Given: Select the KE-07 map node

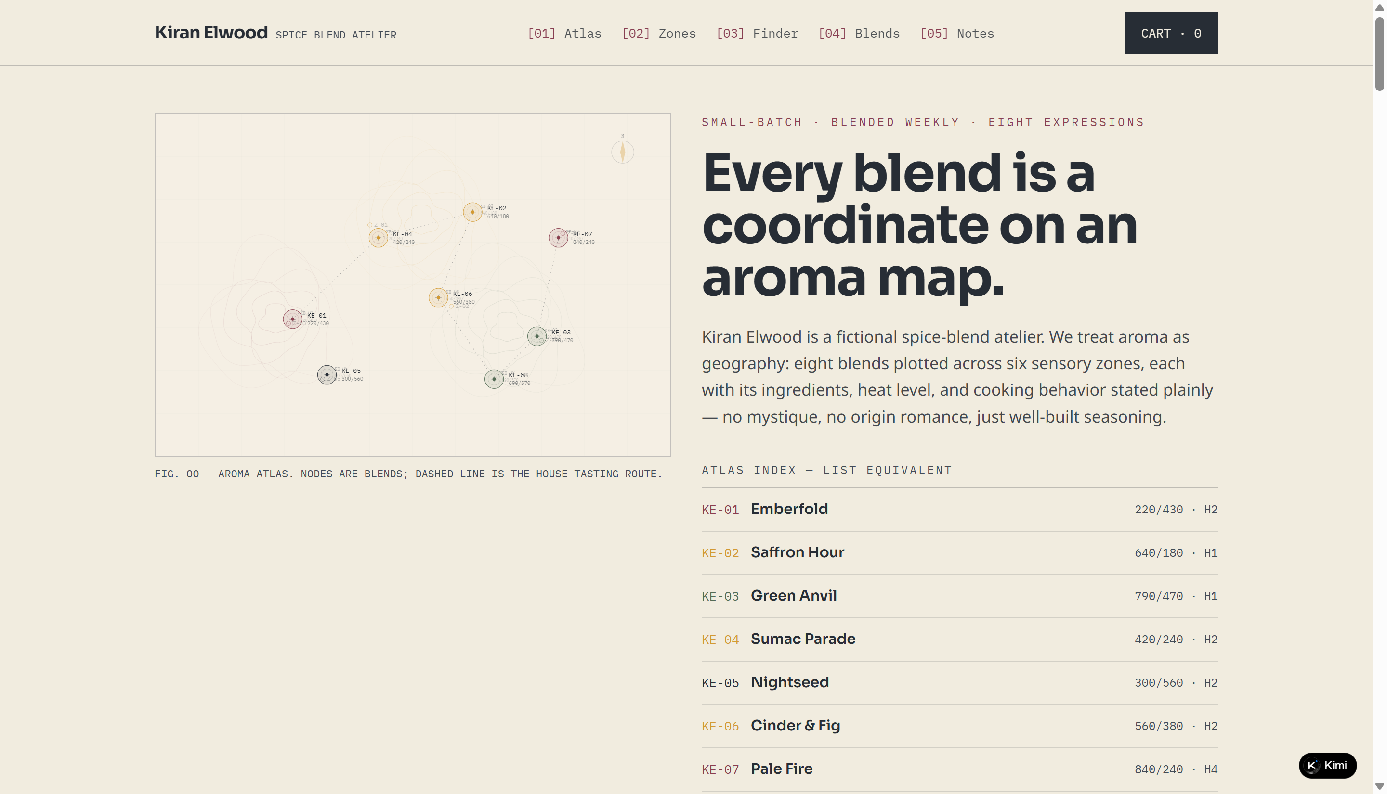Looking at the screenshot, I should [558, 238].
